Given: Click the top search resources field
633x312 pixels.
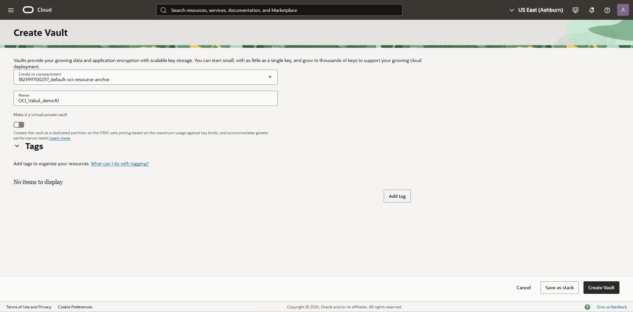Looking at the screenshot, I should tap(279, 10).
